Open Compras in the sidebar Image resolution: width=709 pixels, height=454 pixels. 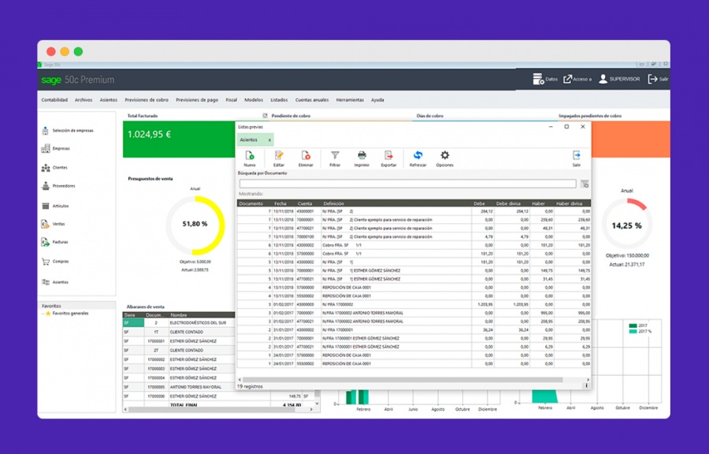[x=55, y=262]
